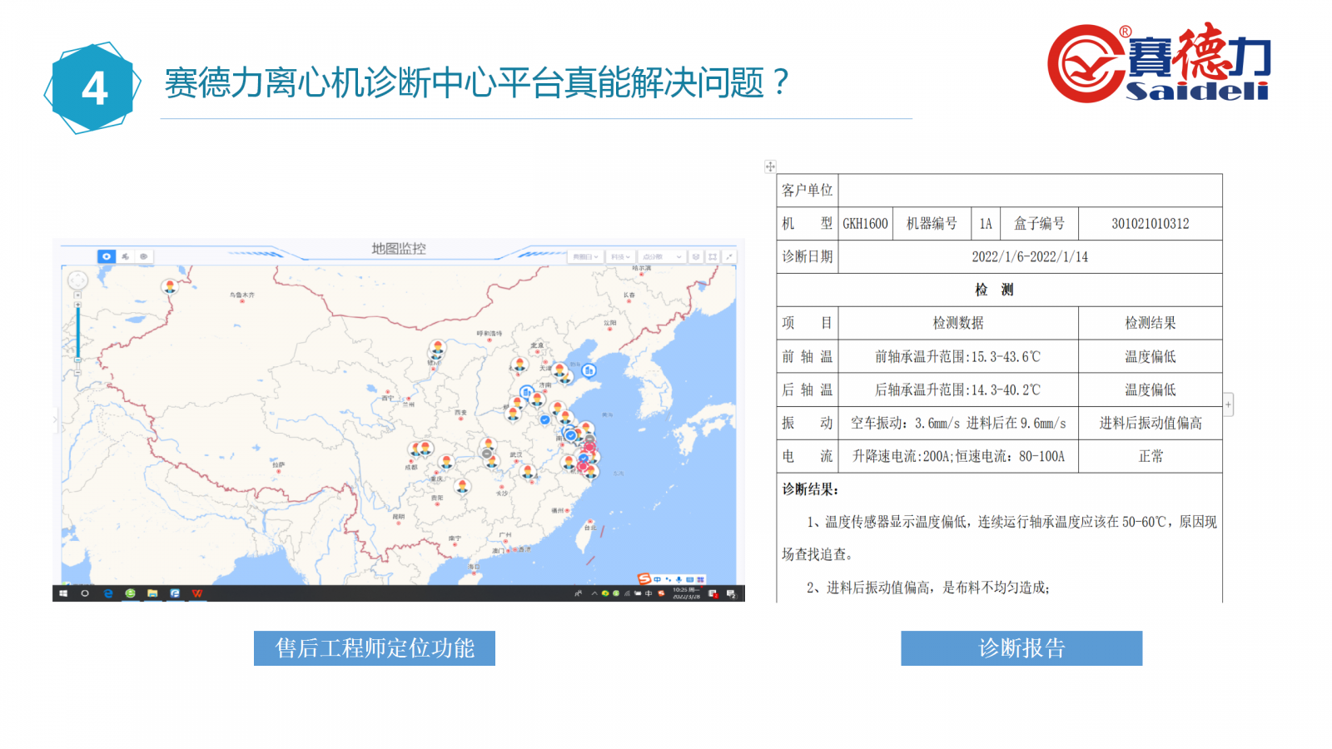Click the 检测 section heading
1332x749 pixels.
995,290
